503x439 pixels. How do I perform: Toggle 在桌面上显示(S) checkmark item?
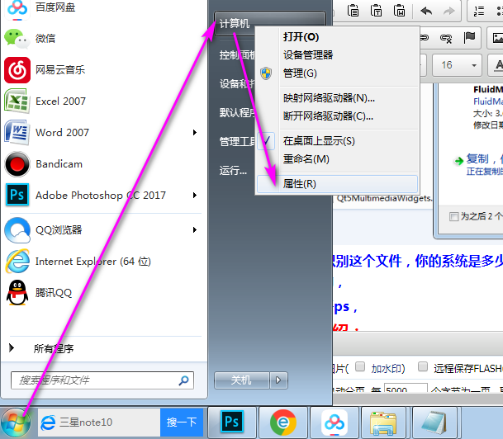[338, 141]
